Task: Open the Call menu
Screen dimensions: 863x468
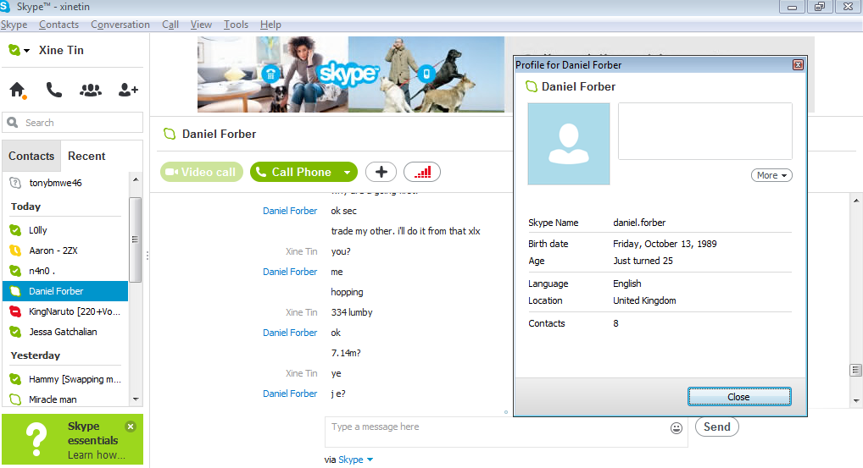Action: (x=170, y=25)
